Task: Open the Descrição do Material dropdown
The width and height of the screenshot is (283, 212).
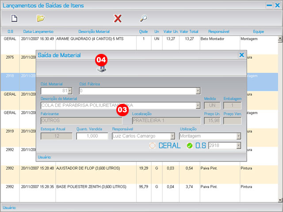Action: pos(198,106)
